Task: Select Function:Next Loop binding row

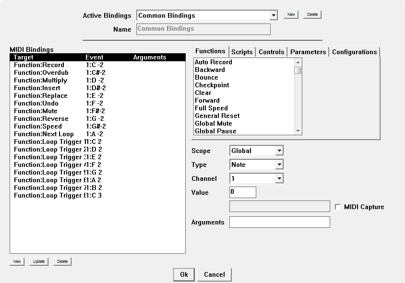Action: click(97, 134)
